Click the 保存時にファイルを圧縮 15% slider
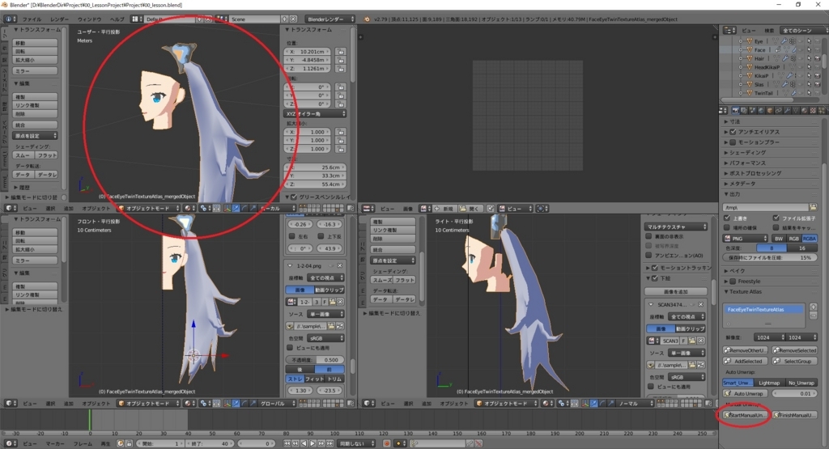The width and height of the screenshot is (829, 449). click(769, 257)
